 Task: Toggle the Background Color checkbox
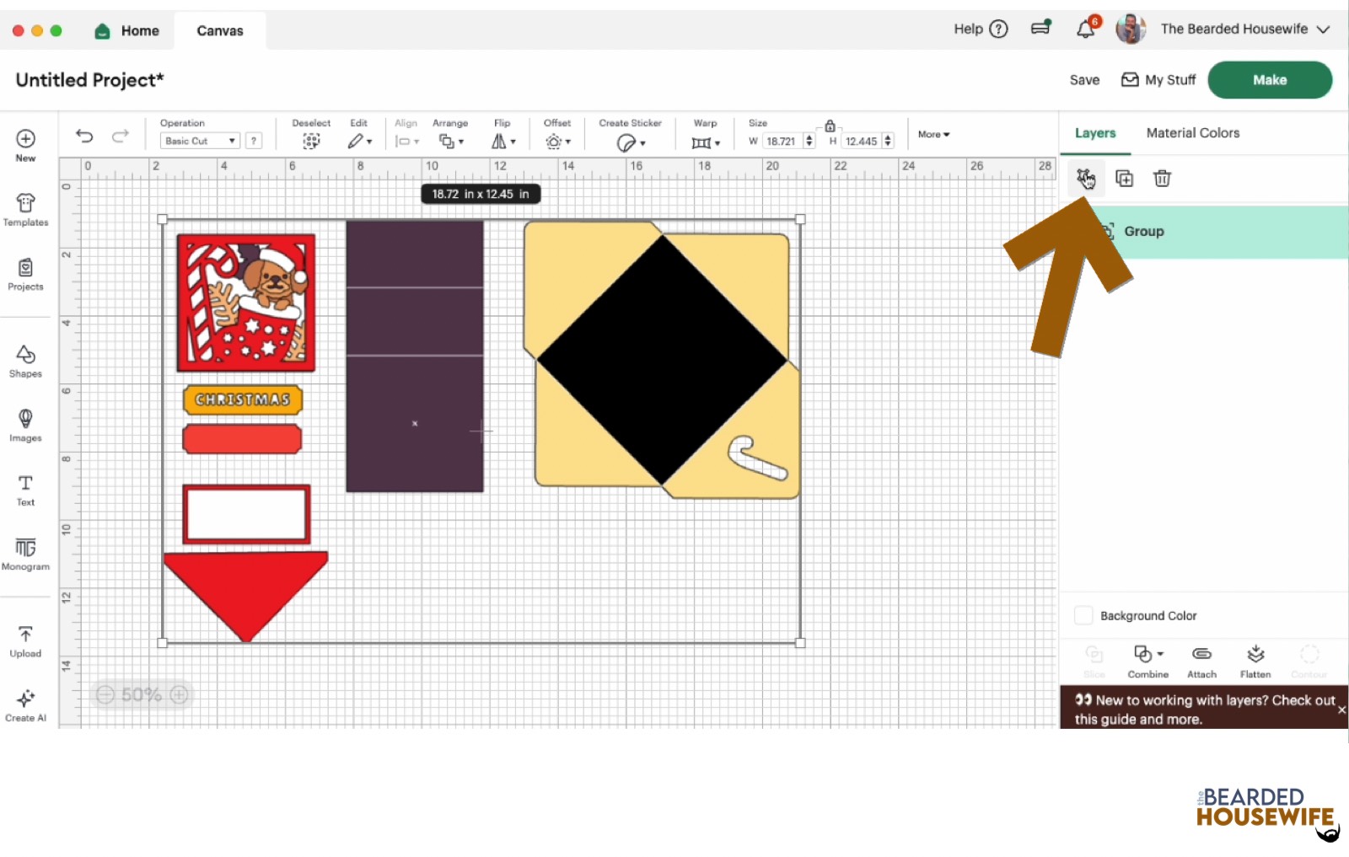[x=1083, y=615]
